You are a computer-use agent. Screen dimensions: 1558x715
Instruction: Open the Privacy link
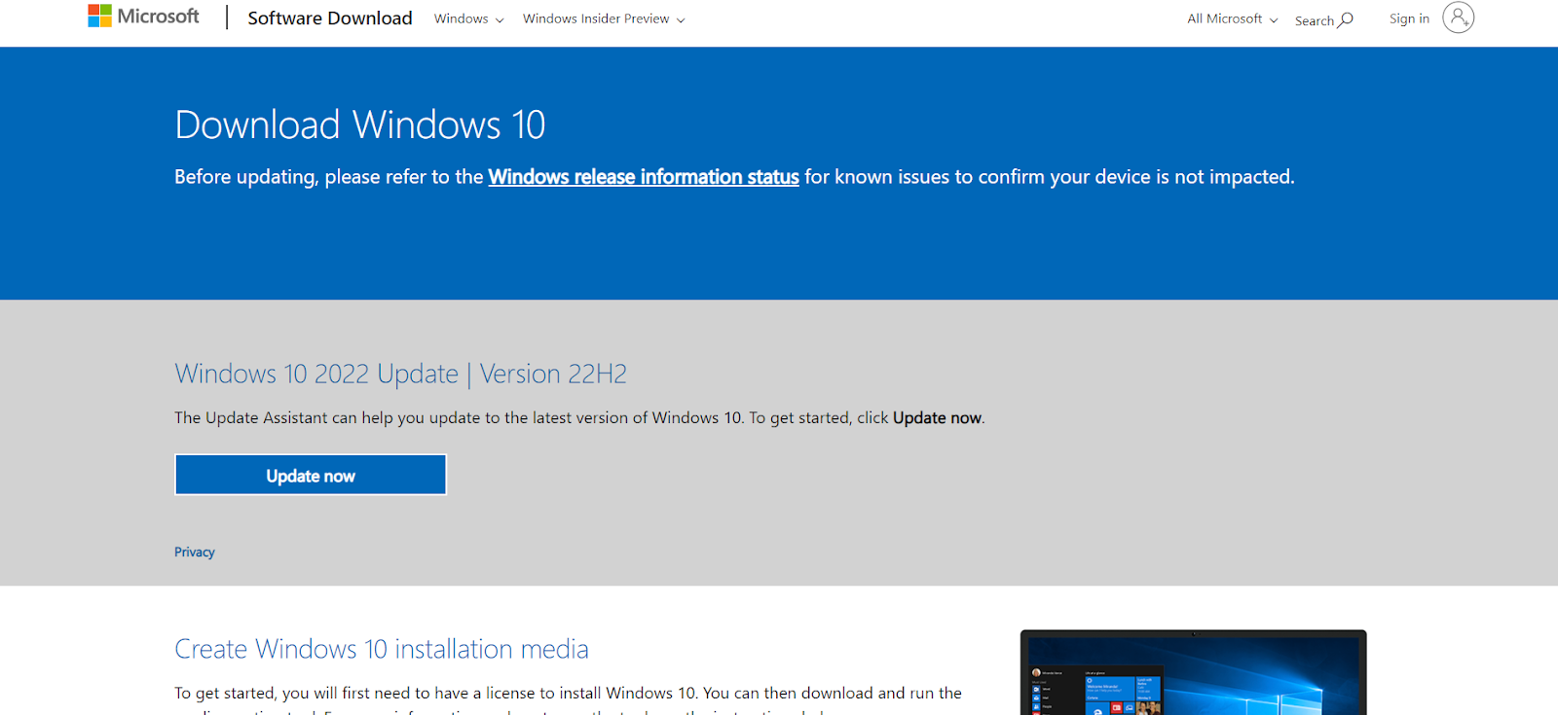click(x=195, y=552)
